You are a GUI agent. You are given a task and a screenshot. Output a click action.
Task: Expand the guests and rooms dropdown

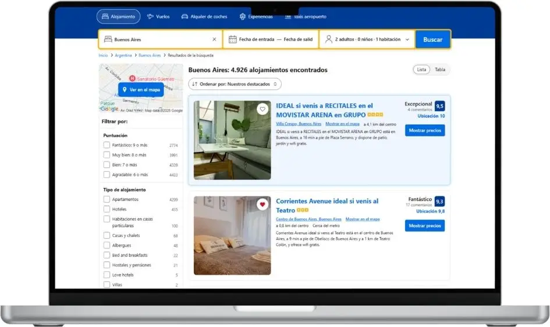point(367,39)
